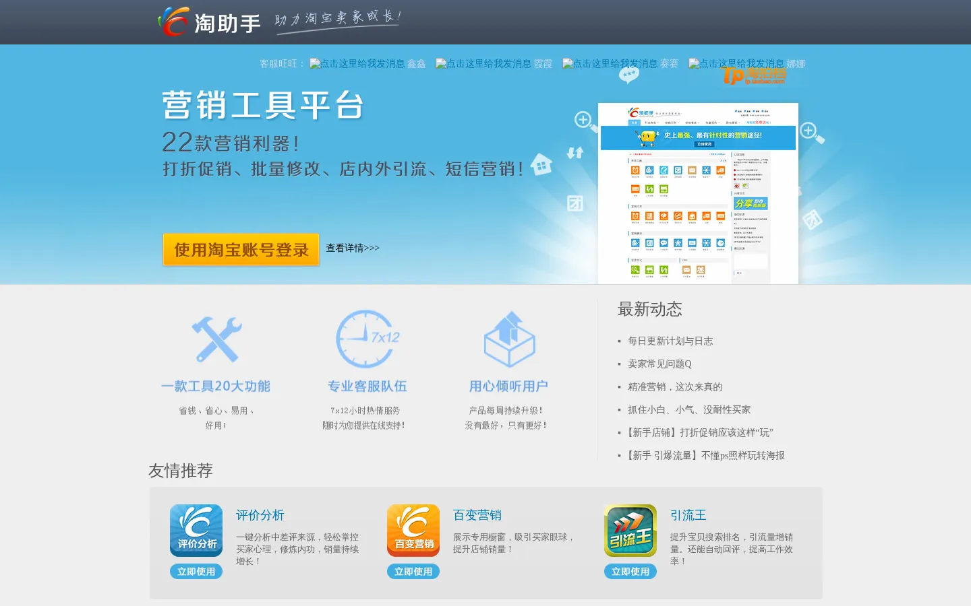The width and height of the screenshot is (971, 606).
Task: Click the broken image icon beside 娜娜
Action: click(x=694, y=64)
